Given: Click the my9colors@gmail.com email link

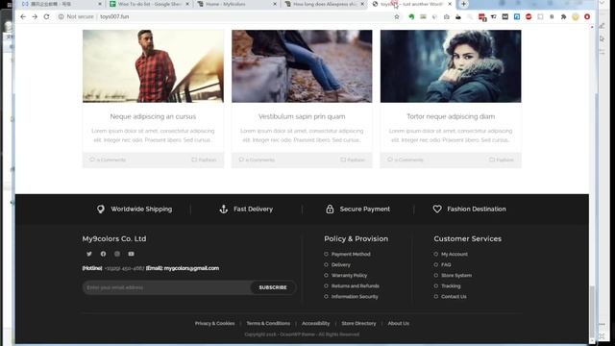Looking at the screenshot, I should 191,268.
